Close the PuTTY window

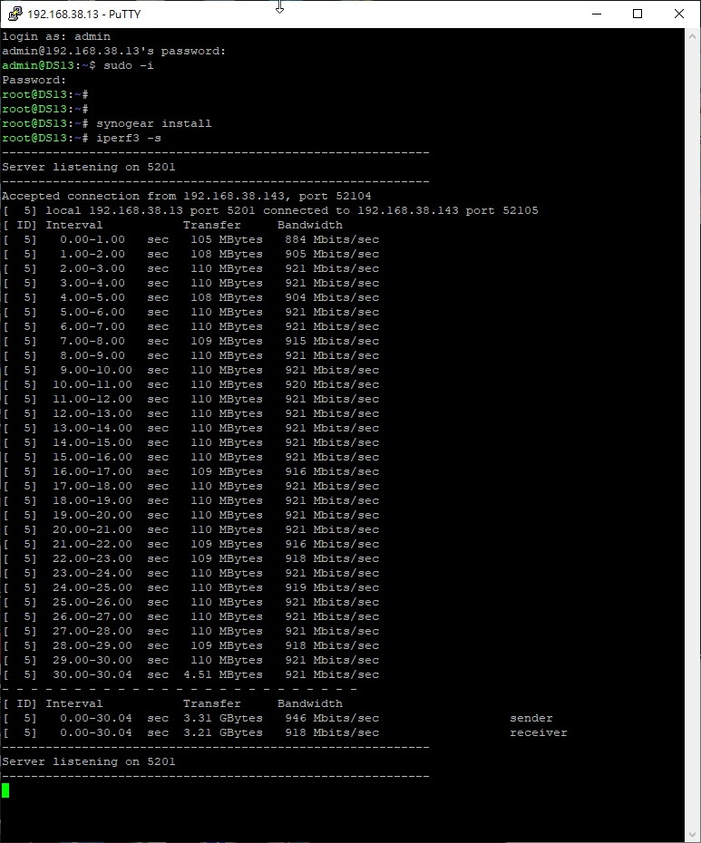[x=679, y=14]
